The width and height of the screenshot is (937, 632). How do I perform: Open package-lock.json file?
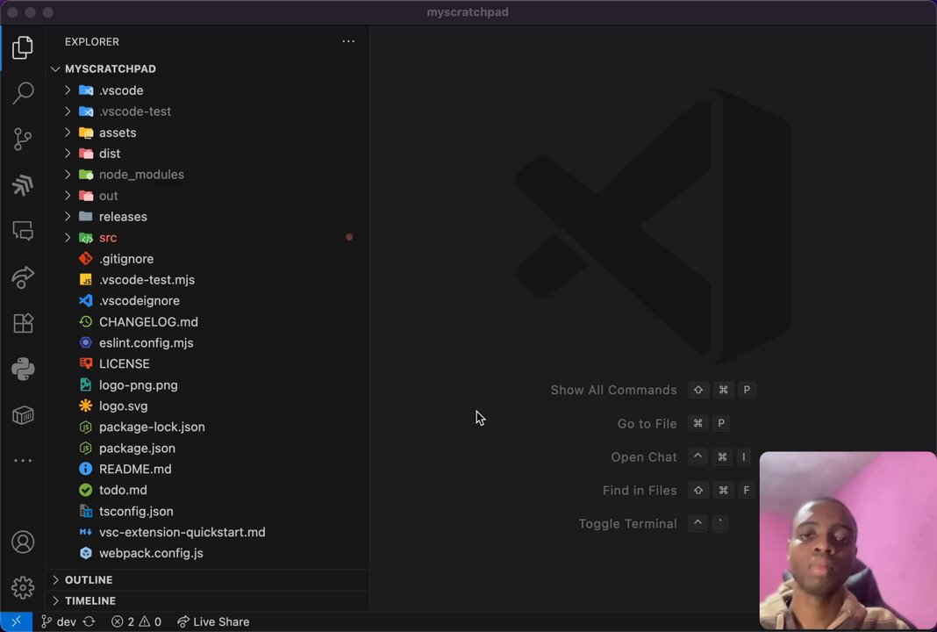(207, 427)
